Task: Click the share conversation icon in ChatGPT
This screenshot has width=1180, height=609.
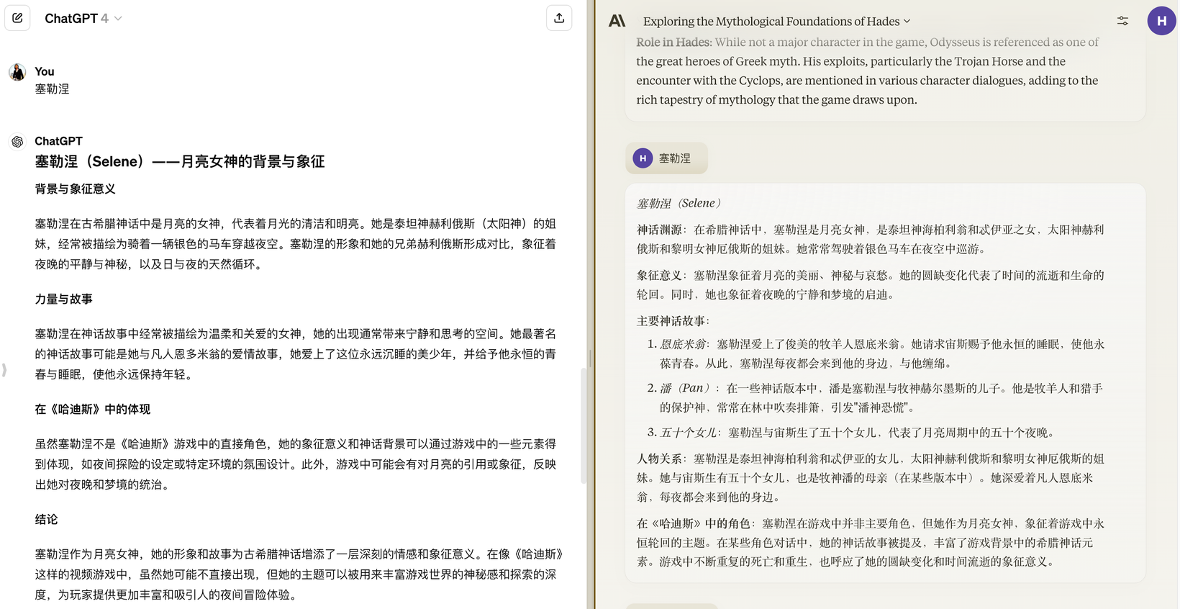Action: click(559, 18)
